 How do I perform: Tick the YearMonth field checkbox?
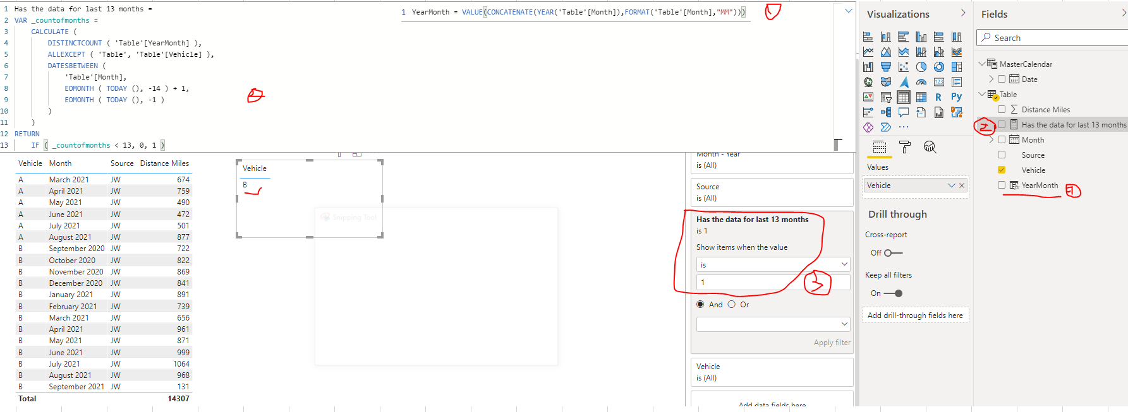tap(1002, 185)
